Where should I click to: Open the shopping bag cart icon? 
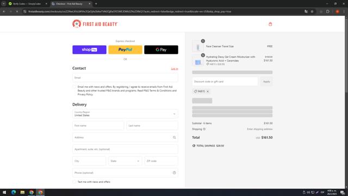(270, 24)
